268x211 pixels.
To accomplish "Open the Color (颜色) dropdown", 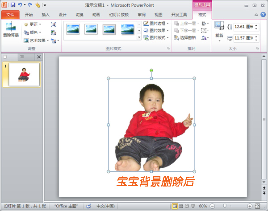I will click(x=33, y=32).
